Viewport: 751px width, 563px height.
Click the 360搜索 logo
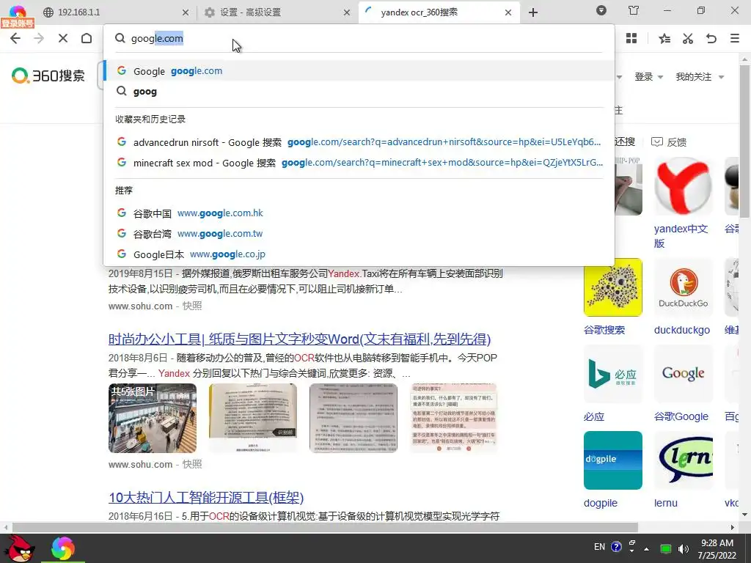point(48,76)
